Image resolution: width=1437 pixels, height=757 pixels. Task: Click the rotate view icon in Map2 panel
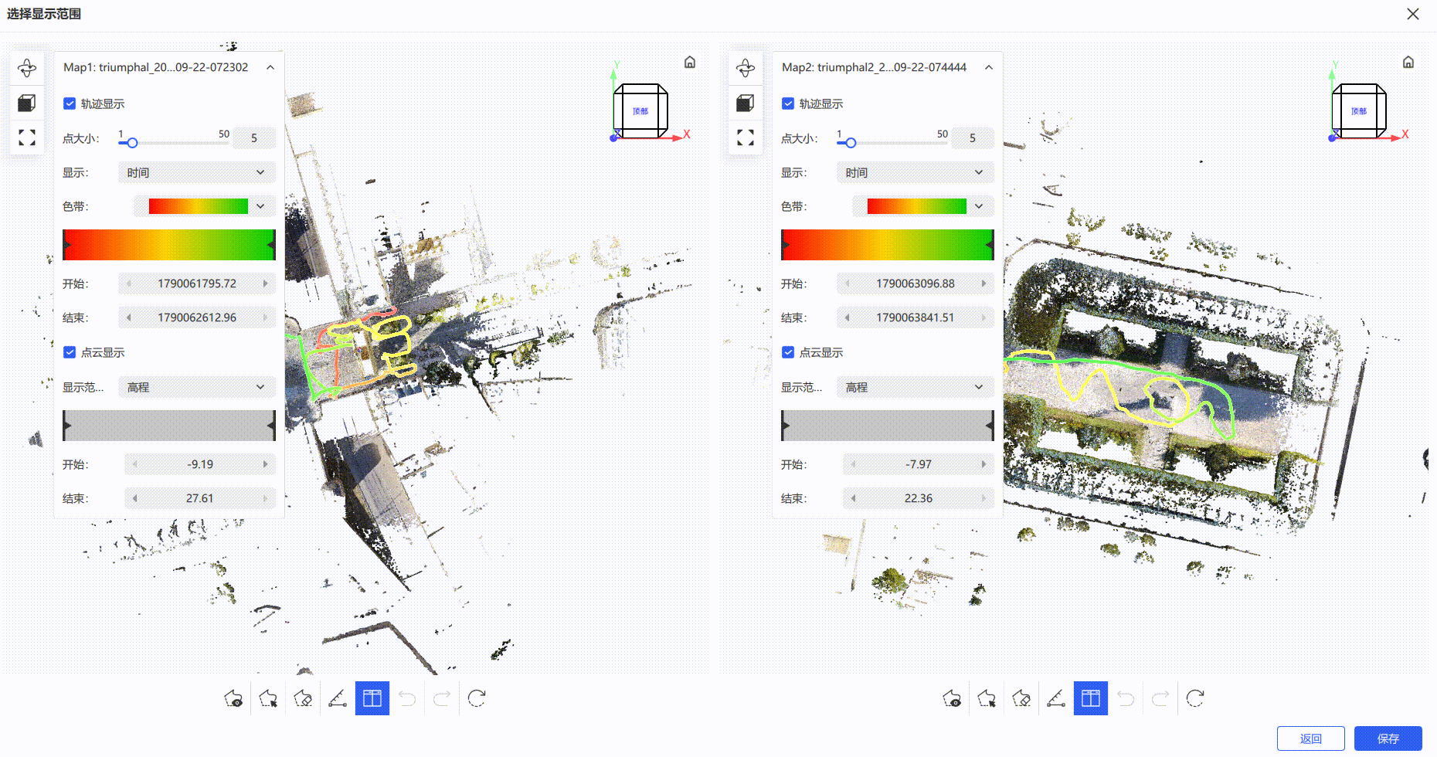coord(746,68)
